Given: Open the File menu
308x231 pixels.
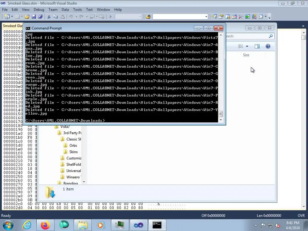Looking at the screenshot, I should [x=5, y=10].
